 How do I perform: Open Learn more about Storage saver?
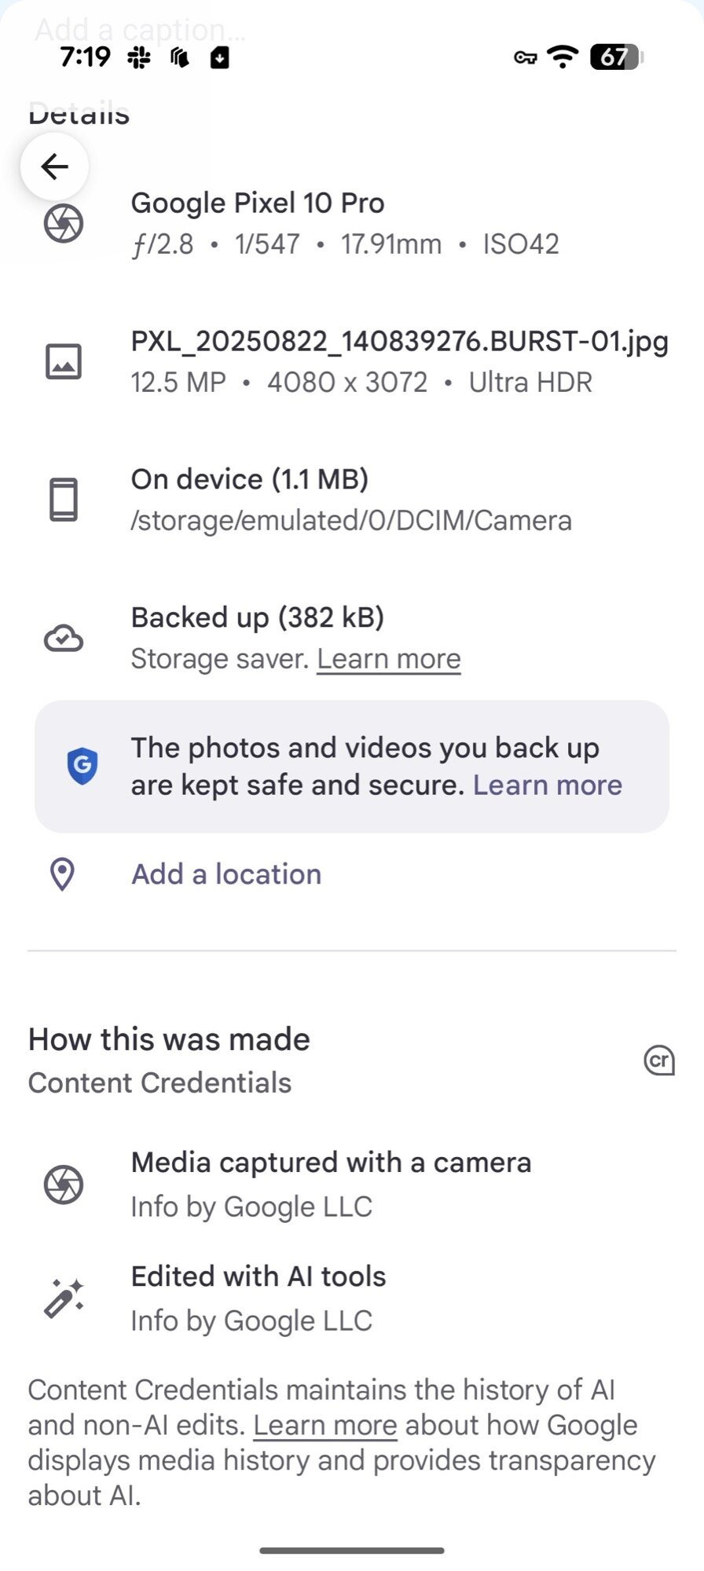(389, 659)
